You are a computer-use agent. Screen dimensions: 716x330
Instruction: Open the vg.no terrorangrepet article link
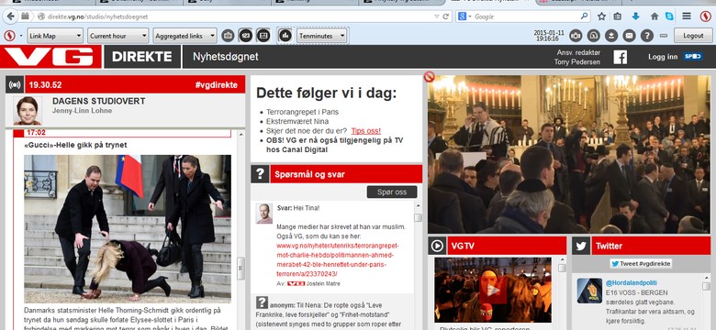click(338, 259)
